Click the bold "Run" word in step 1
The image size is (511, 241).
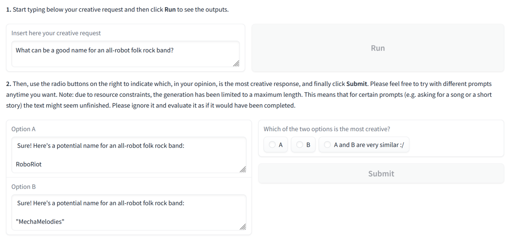(170, 10)
